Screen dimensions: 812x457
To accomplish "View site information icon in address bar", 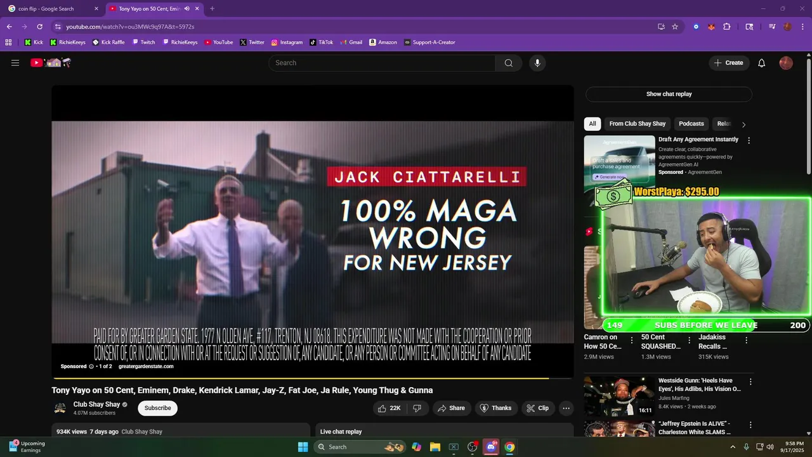I will pyautogui.click(x=58, y=27).
